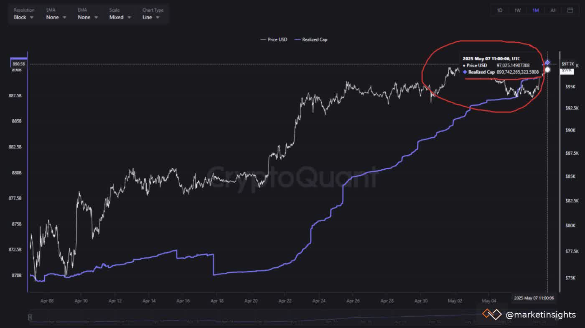Click the All time range button
585x328 pixels.
pos(553,10)
